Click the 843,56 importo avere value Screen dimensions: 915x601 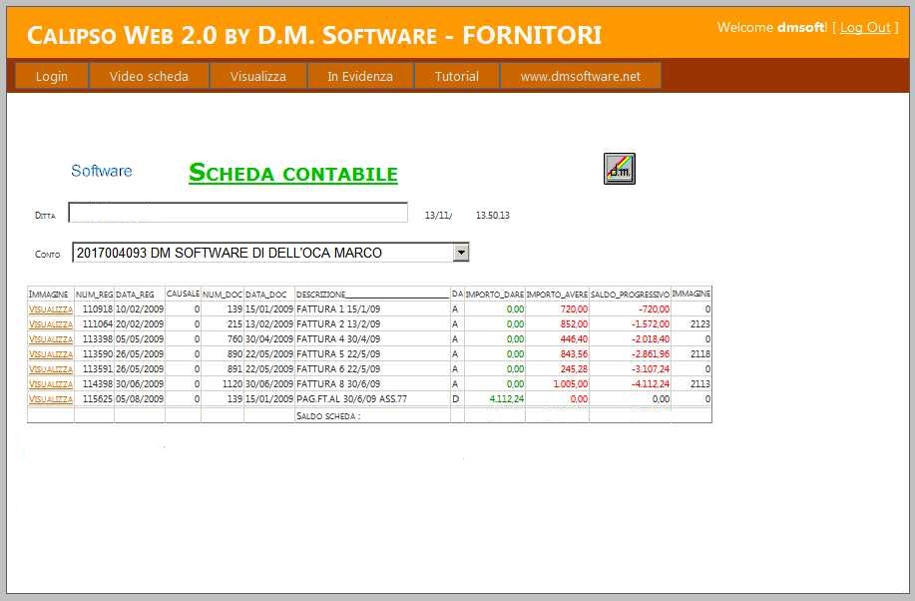(x=574, y=354)
